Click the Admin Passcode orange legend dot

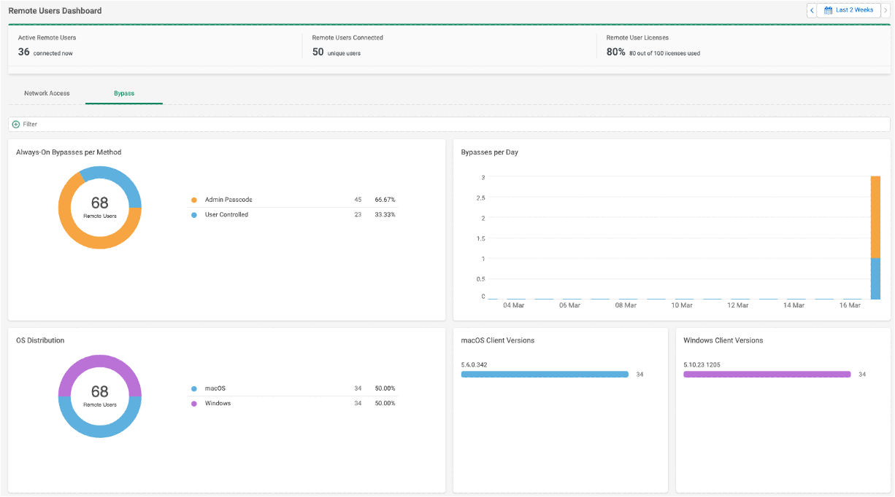tap(194, 200)
